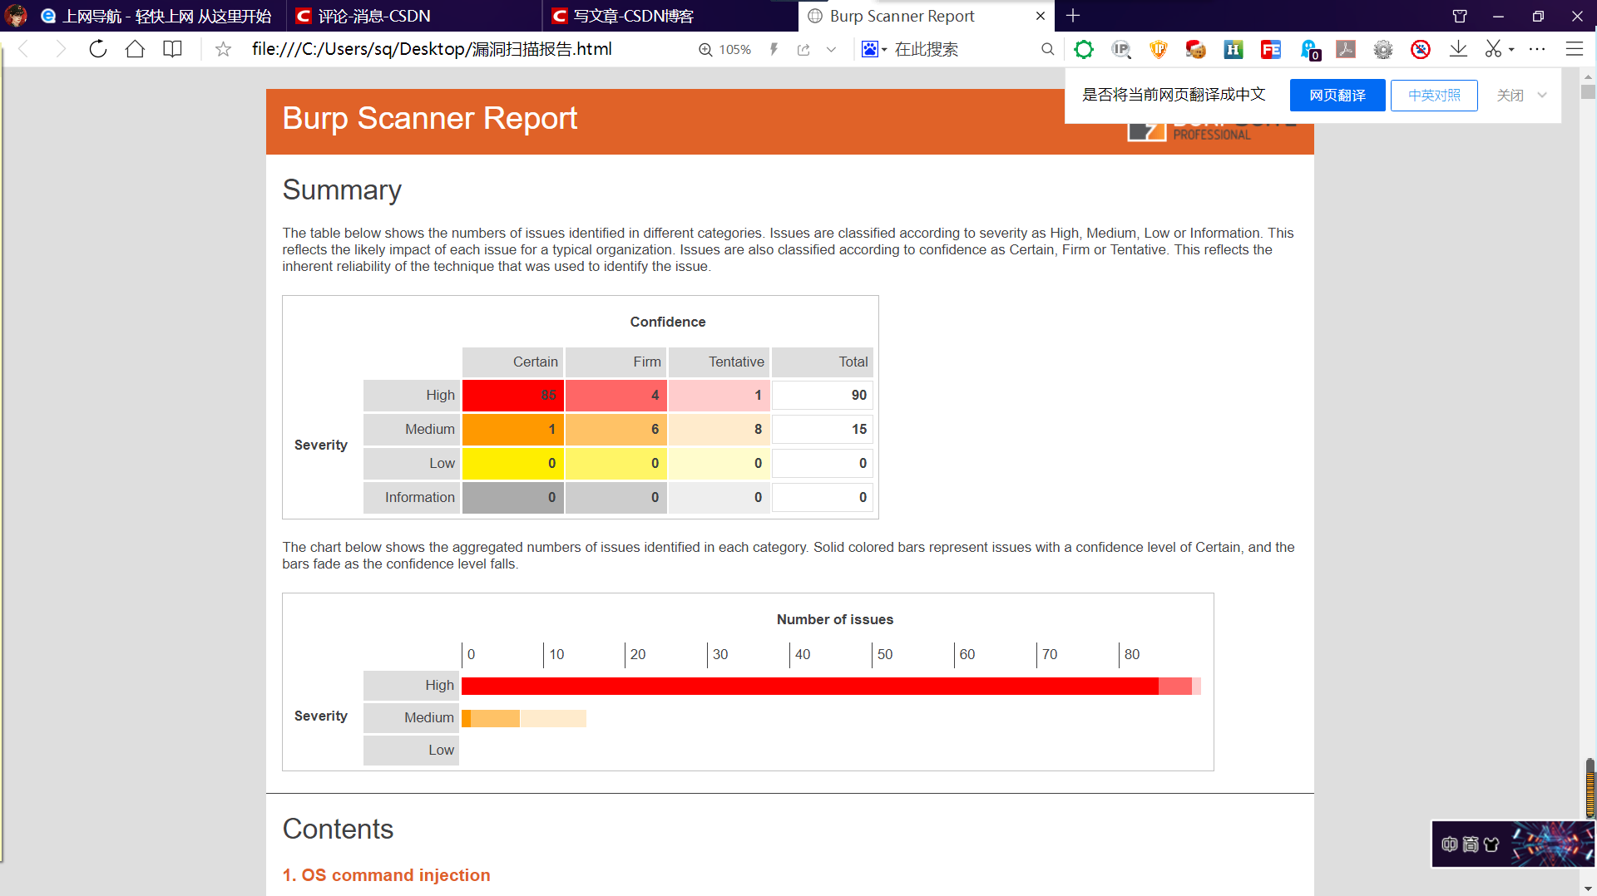
Task: Reload the current page
Action: coord(98,49)
